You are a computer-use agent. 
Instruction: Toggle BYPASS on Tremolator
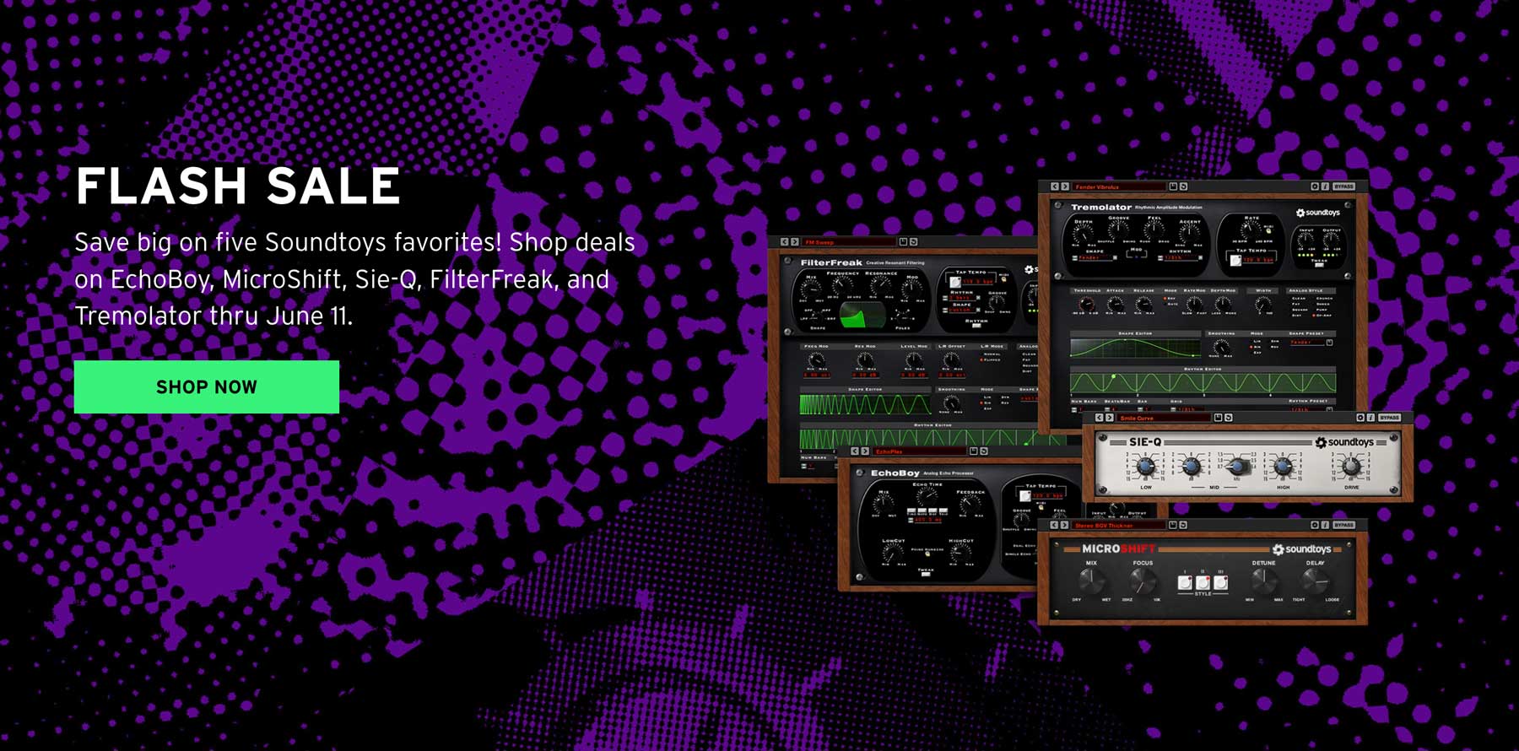[1343, 186]
